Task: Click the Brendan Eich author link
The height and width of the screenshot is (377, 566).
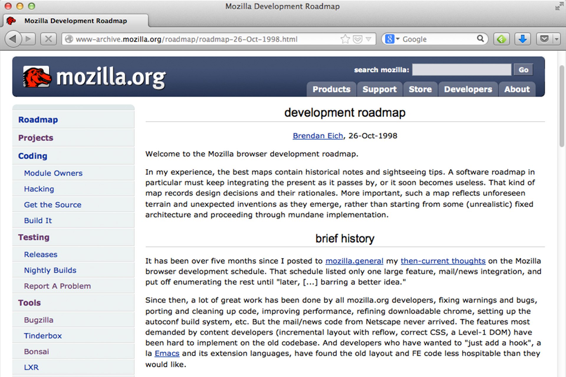Action: pos(318,136)
